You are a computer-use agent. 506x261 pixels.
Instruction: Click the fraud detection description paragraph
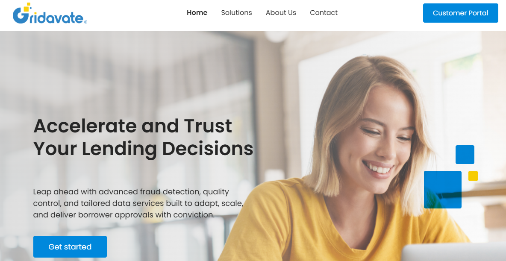138,203
